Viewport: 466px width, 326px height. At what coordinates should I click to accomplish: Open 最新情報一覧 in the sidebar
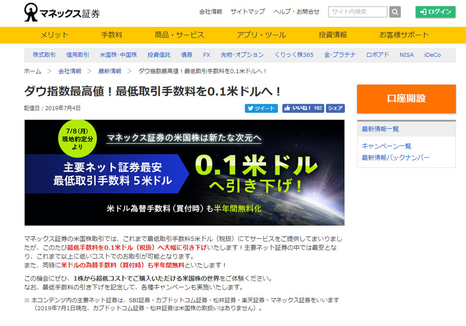[x=380, y=129]
